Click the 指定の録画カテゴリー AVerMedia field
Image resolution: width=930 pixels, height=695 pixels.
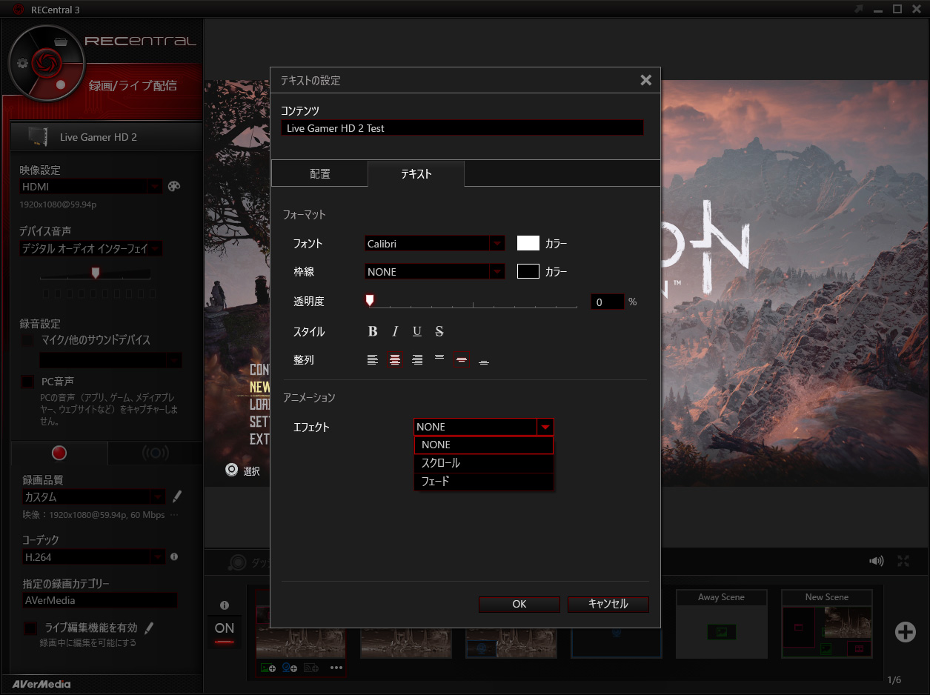click(100, 600)
